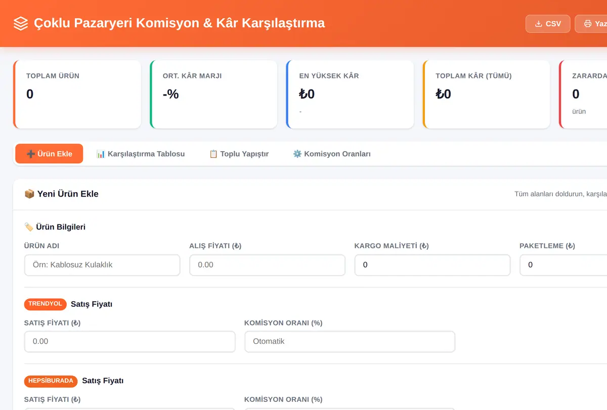607x410 pixels.
Task: Click the plus icon on Ürün Ekle
Action: 30,154
